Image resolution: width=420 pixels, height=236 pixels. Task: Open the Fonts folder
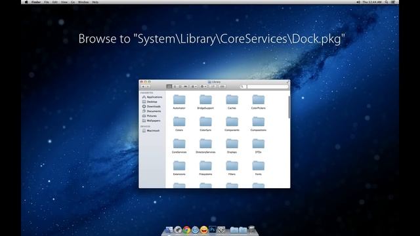coord(258,166)
